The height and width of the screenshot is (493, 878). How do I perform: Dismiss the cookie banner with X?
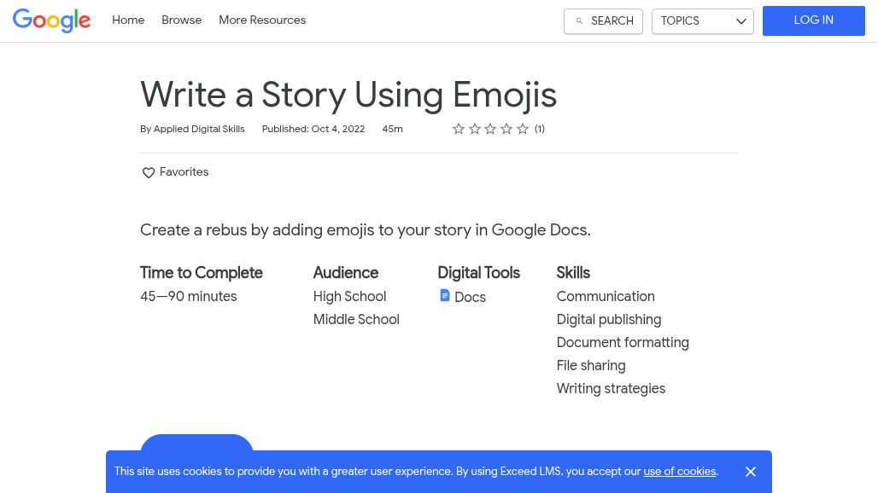[751, 472]
